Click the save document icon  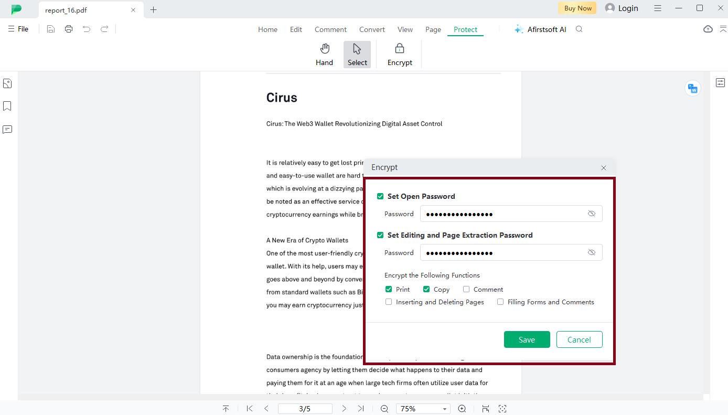[51, 29]
